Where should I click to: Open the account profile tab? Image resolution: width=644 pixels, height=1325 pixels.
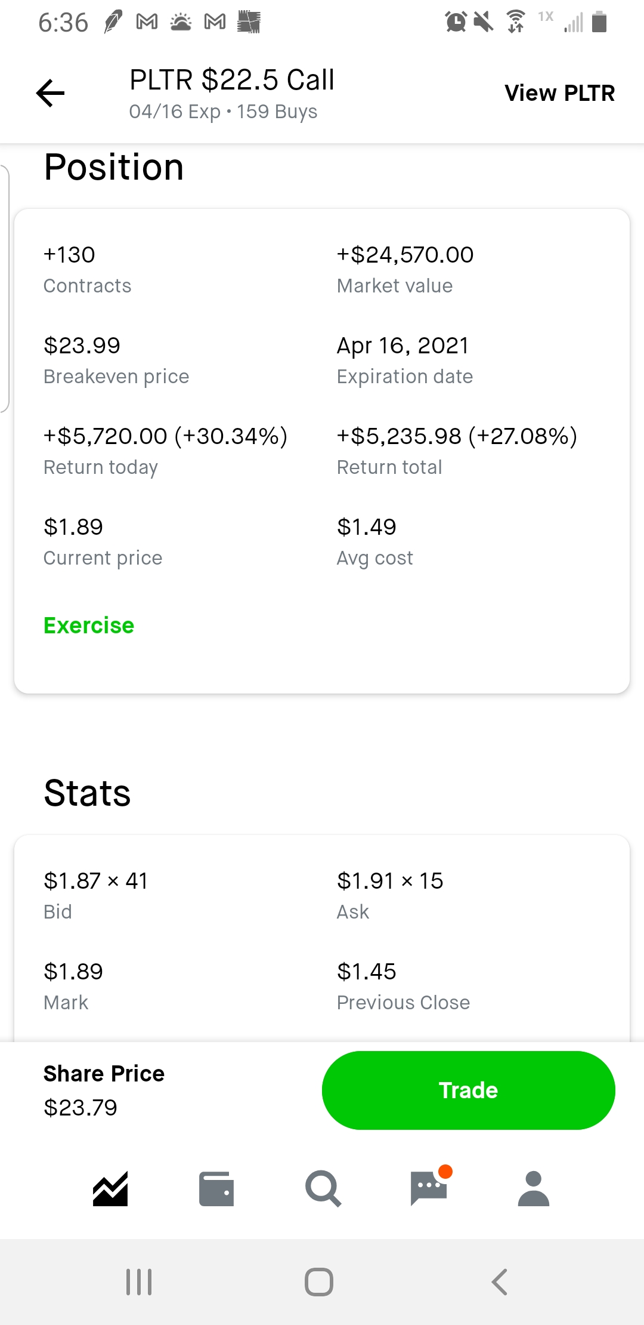(x=534, y=1189)
